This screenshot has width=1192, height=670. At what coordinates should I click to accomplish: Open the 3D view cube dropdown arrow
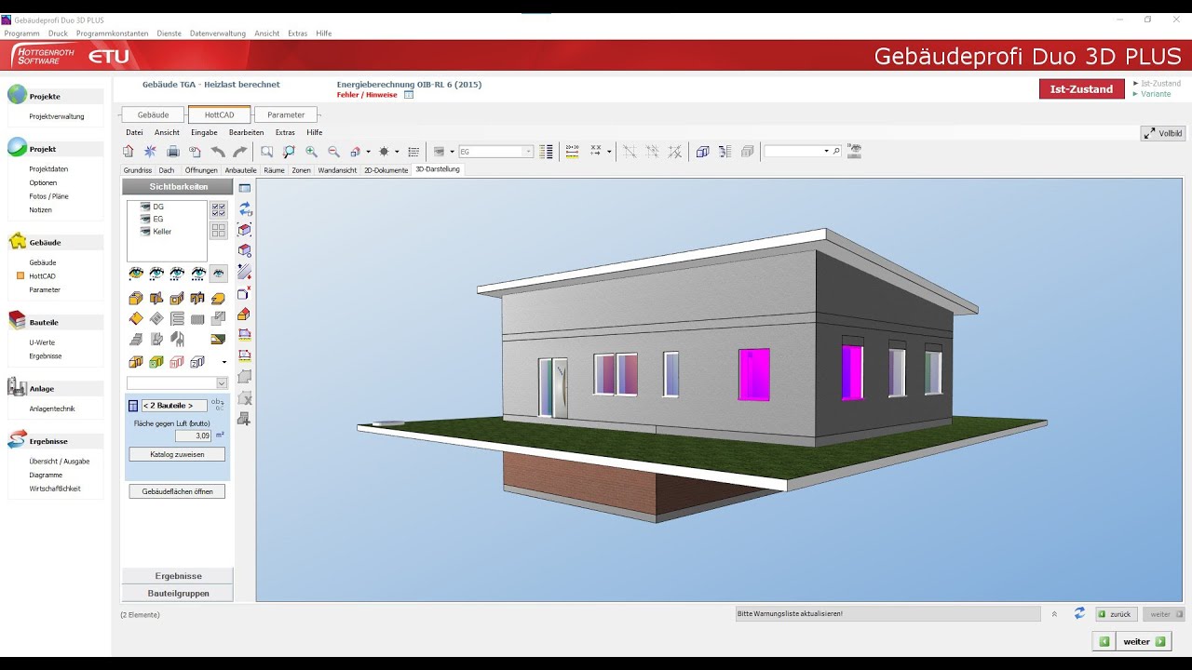[368, 151]
